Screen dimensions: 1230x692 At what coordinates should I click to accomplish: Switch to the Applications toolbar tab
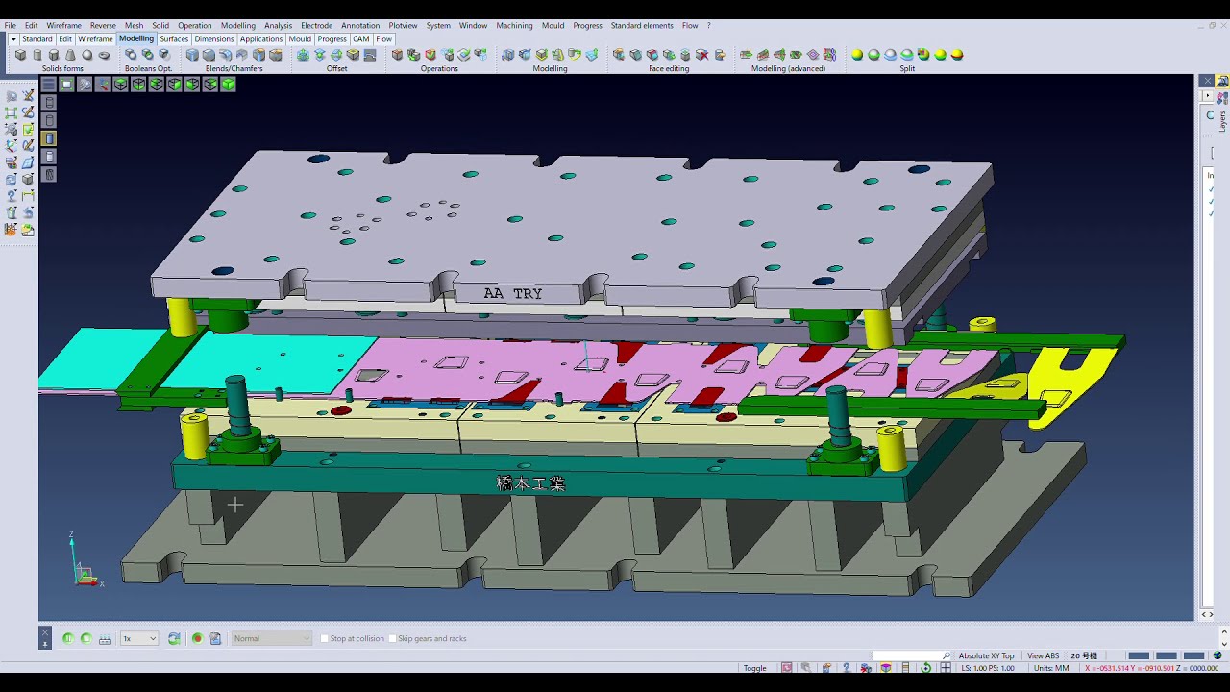tap(261, 39)
